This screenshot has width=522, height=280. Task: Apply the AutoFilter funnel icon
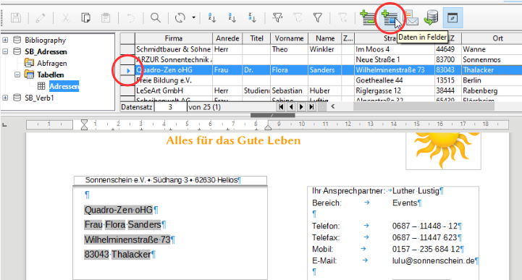[277, 17]
